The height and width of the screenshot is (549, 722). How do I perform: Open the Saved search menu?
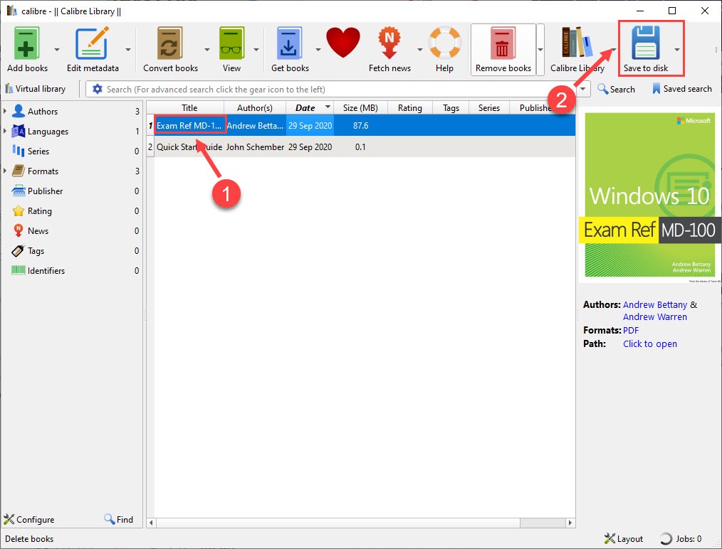[681, 89]
